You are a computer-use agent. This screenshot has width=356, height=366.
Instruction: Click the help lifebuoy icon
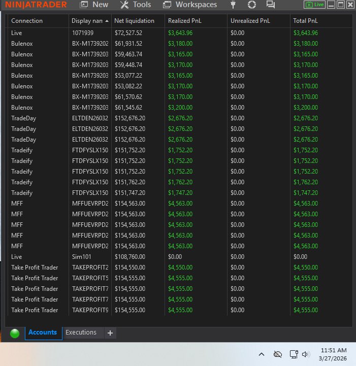tap(252, 5)
